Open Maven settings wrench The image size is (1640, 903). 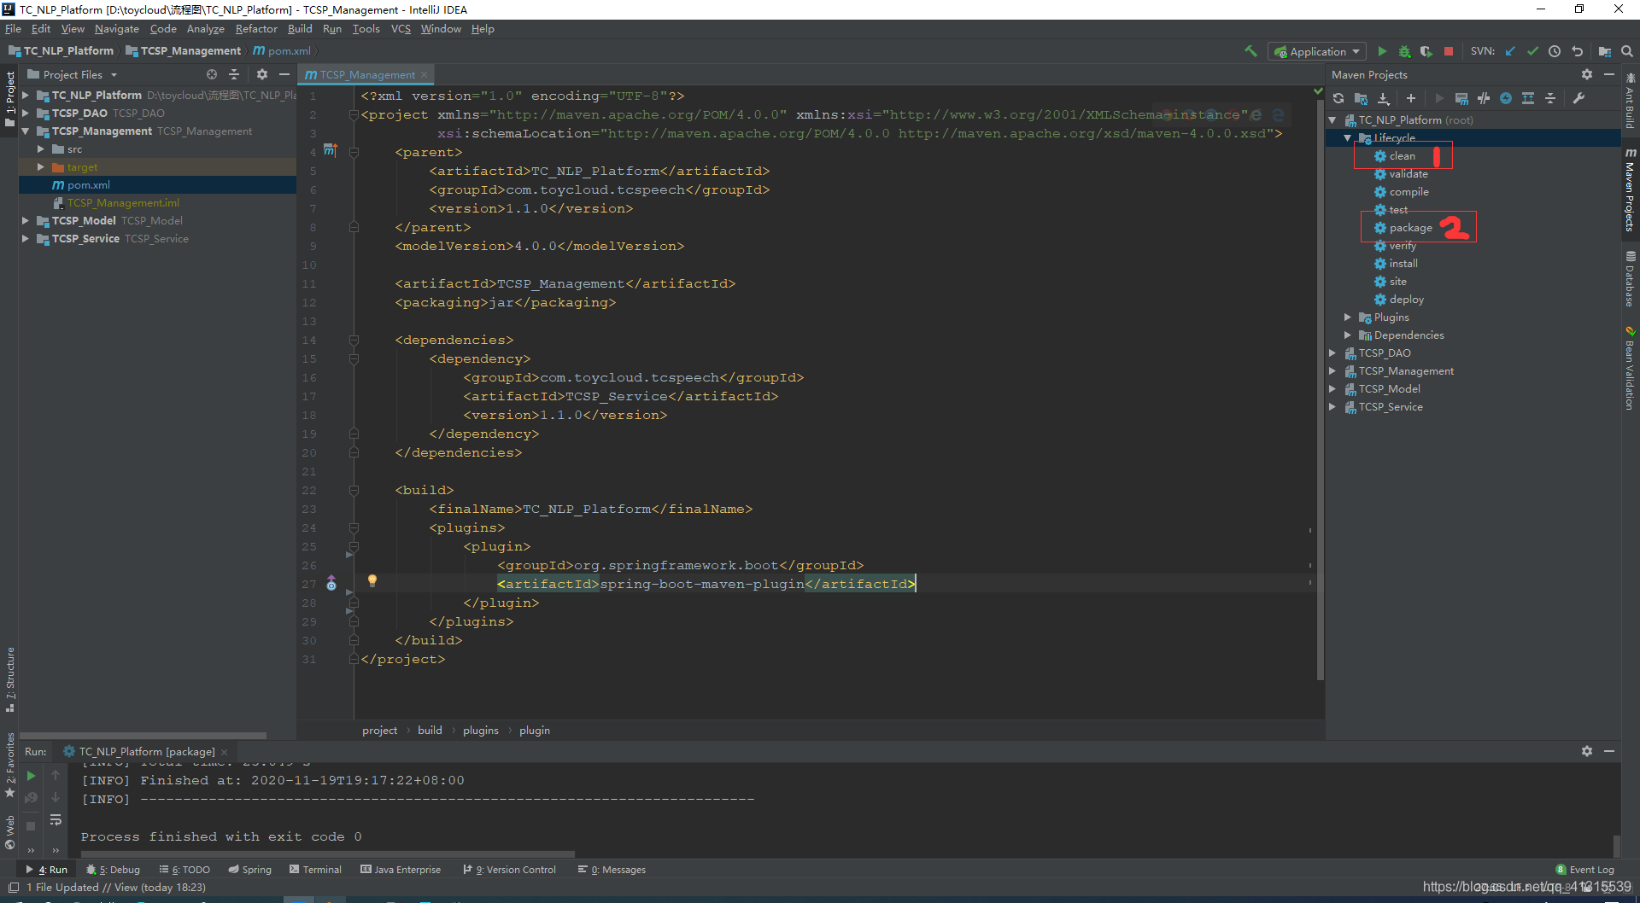point(1578,98)
